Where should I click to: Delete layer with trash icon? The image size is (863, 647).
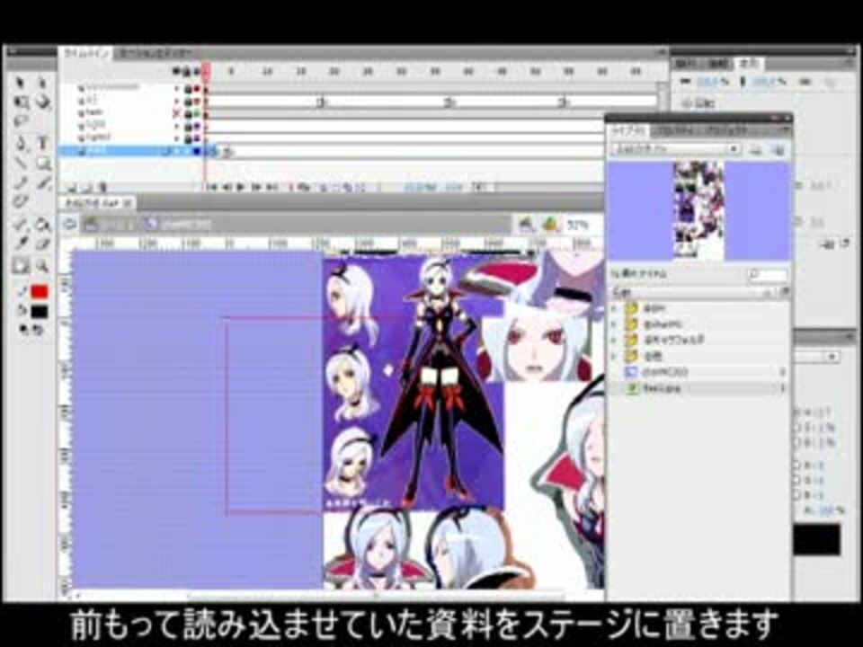click(102, 188)
